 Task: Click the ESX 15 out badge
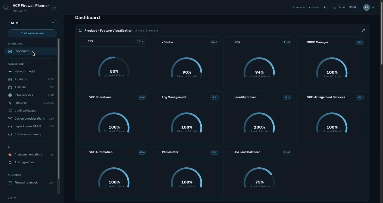point(141,41)
